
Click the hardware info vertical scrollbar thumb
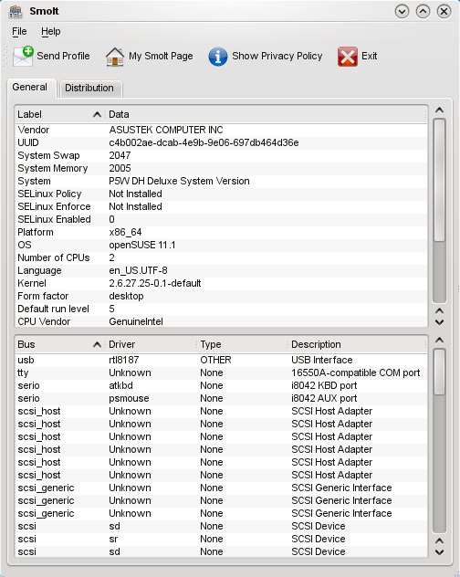(439, 180)
